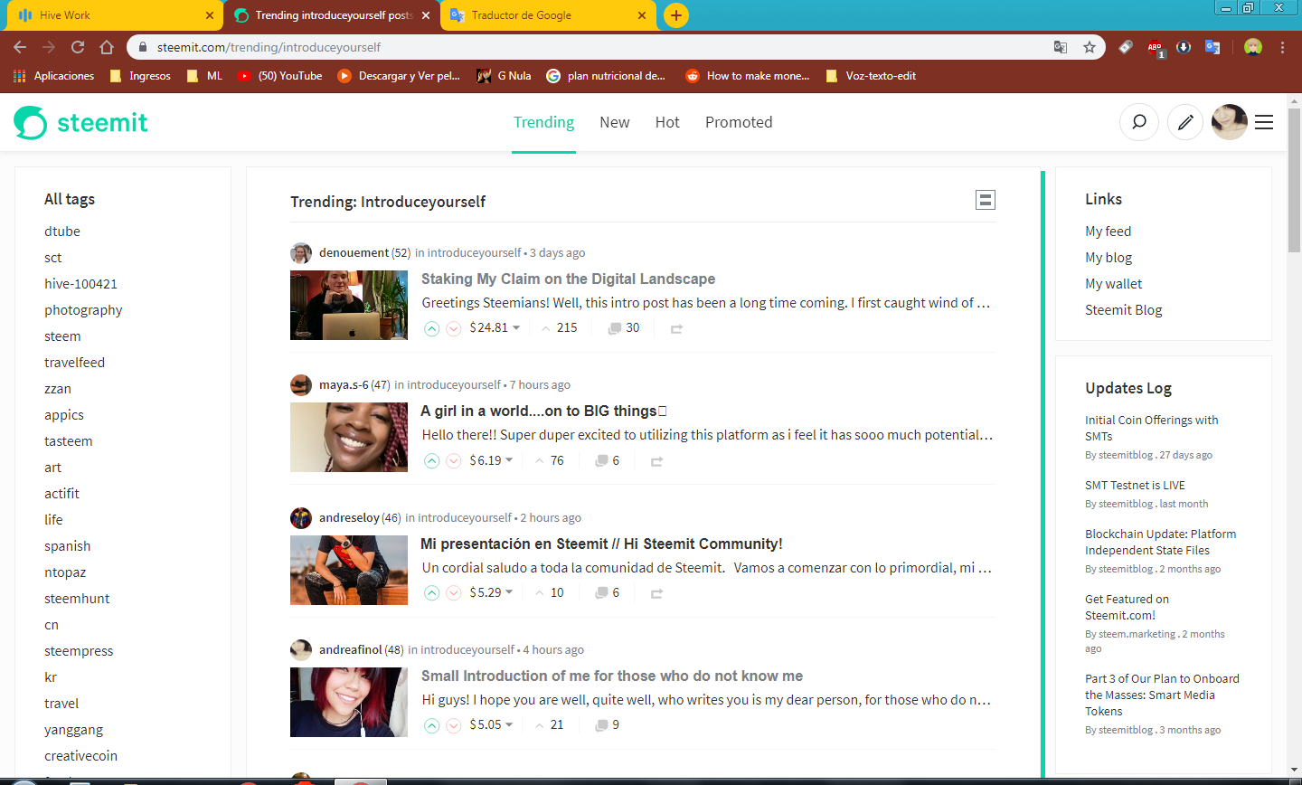This screenshot has height=785, width=1302.
Task: Click the Steemit logo
Action: click(80, 122)
